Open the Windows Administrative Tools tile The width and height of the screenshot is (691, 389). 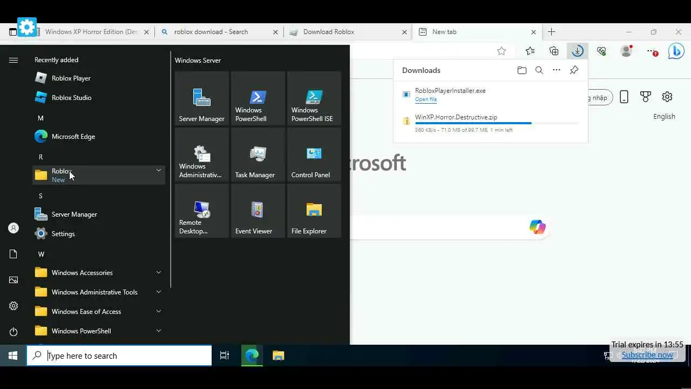pos(202,155)
